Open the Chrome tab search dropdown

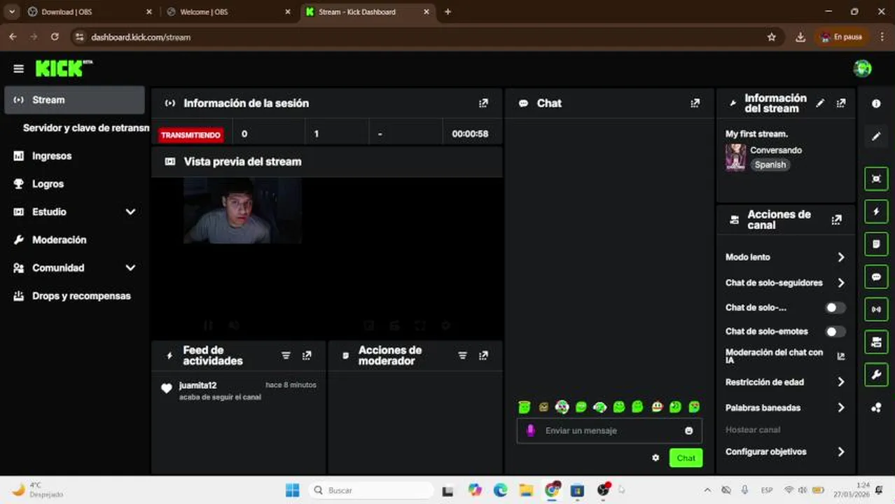[12, 12]
